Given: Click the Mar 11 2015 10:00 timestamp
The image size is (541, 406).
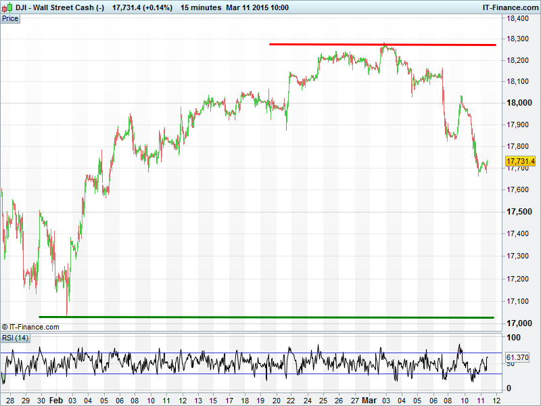Looking at the screenshot, I should point(259,7).
